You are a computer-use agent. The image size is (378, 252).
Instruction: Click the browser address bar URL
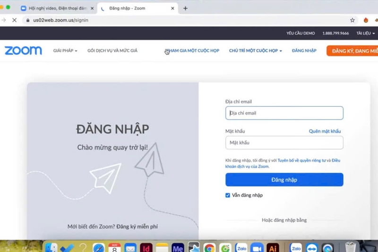(61, 20)
